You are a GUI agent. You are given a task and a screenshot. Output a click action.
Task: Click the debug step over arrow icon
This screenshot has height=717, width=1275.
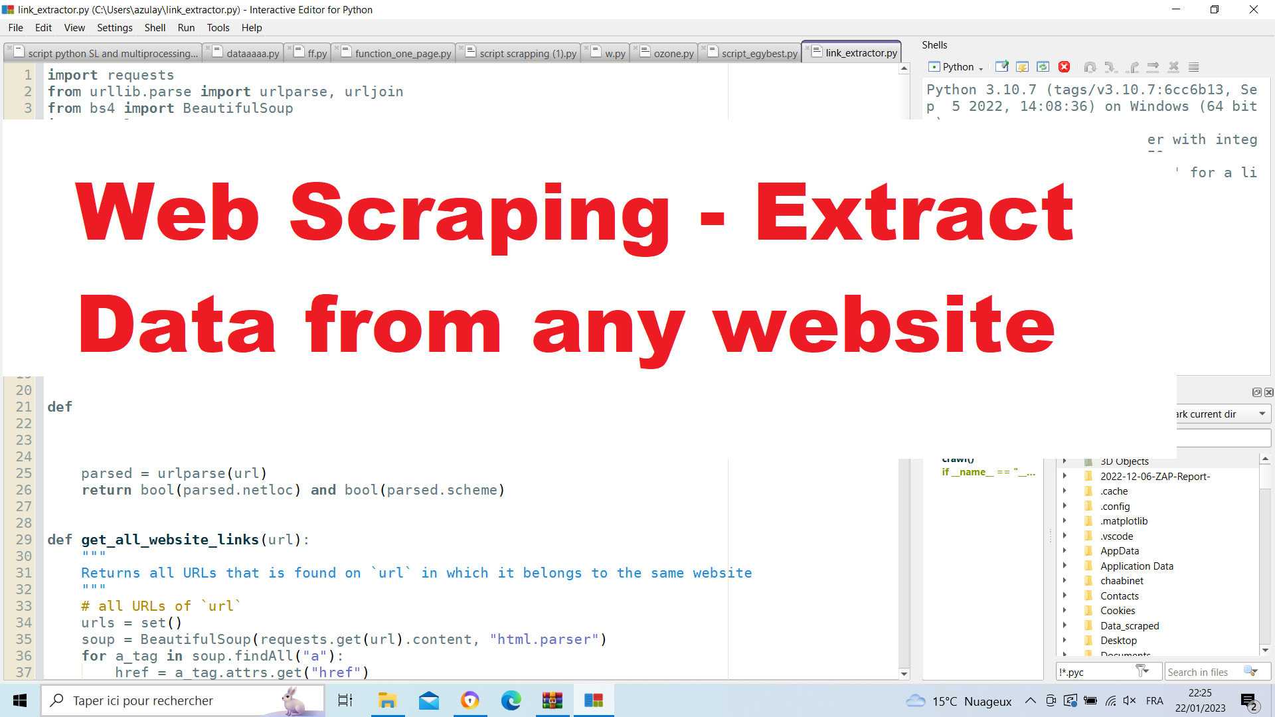(x=1153, y=67)
